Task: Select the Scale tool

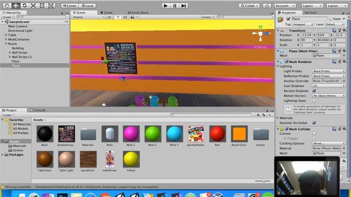Action: click(33, 5)
